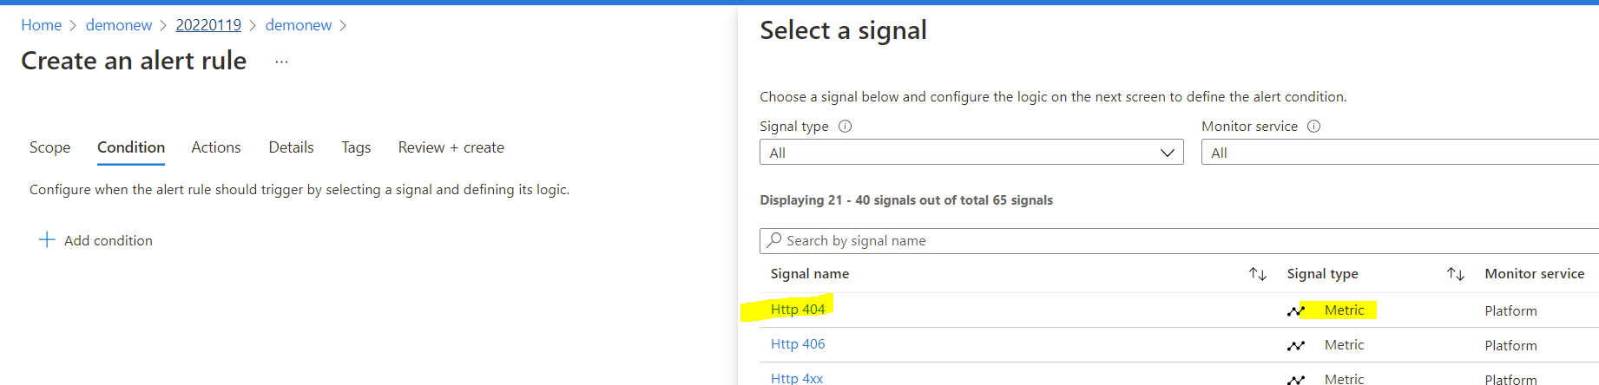The image size is (1599, 385).
Task: Click the Signal type info icon
Action: pyautogui.click(x=845, y=127)
